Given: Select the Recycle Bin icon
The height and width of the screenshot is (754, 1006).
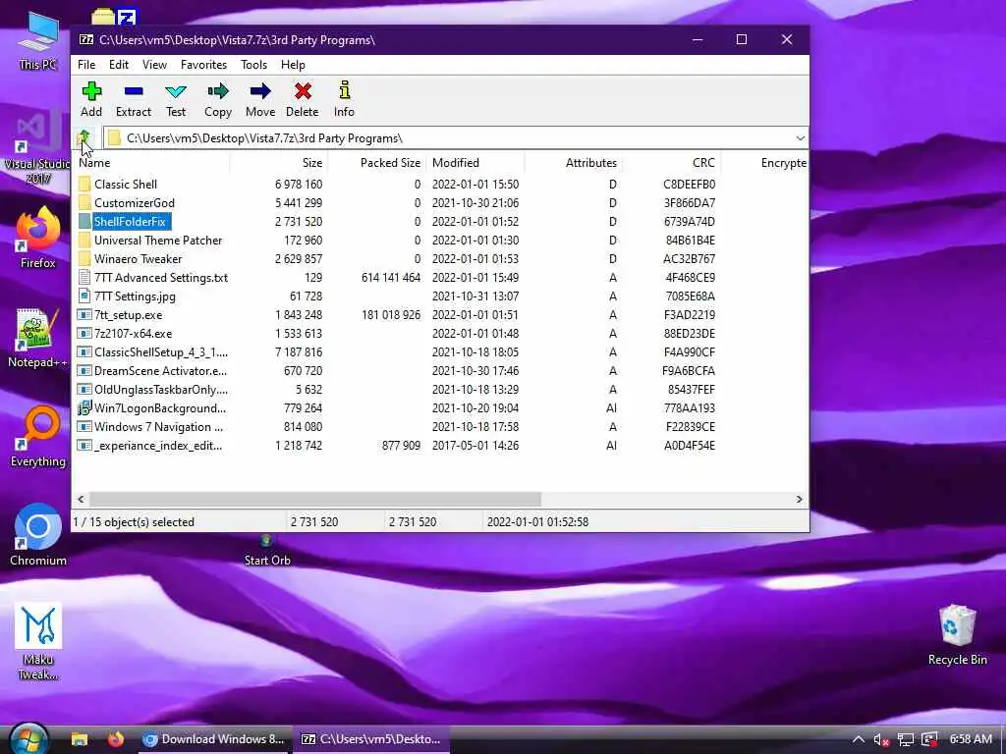Looking at the screenshot, I should pos(957,635).
